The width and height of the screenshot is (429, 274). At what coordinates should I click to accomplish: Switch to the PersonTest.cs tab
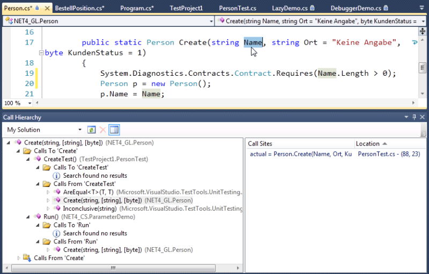point(237,9)
